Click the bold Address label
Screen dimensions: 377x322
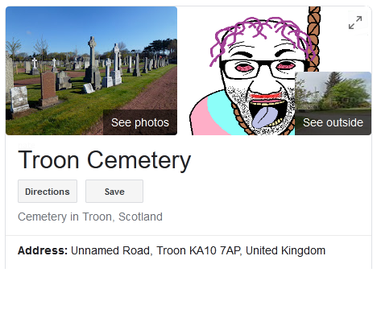[43, 250]
